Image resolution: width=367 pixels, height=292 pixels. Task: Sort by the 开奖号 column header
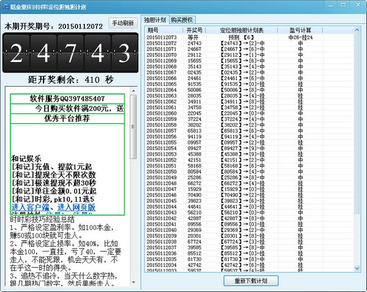[x=195, y=30]
